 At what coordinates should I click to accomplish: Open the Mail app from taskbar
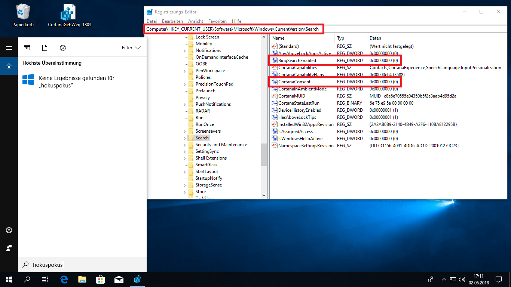tap(119, 279)
